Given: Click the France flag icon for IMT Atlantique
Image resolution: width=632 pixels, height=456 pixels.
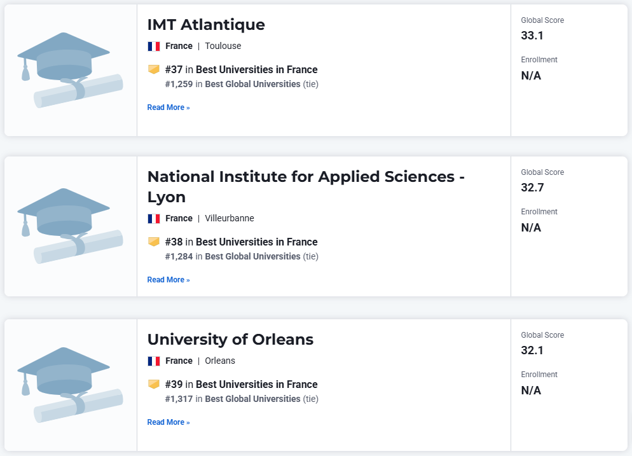Looking at the screenshot, I should pos(154,46).
